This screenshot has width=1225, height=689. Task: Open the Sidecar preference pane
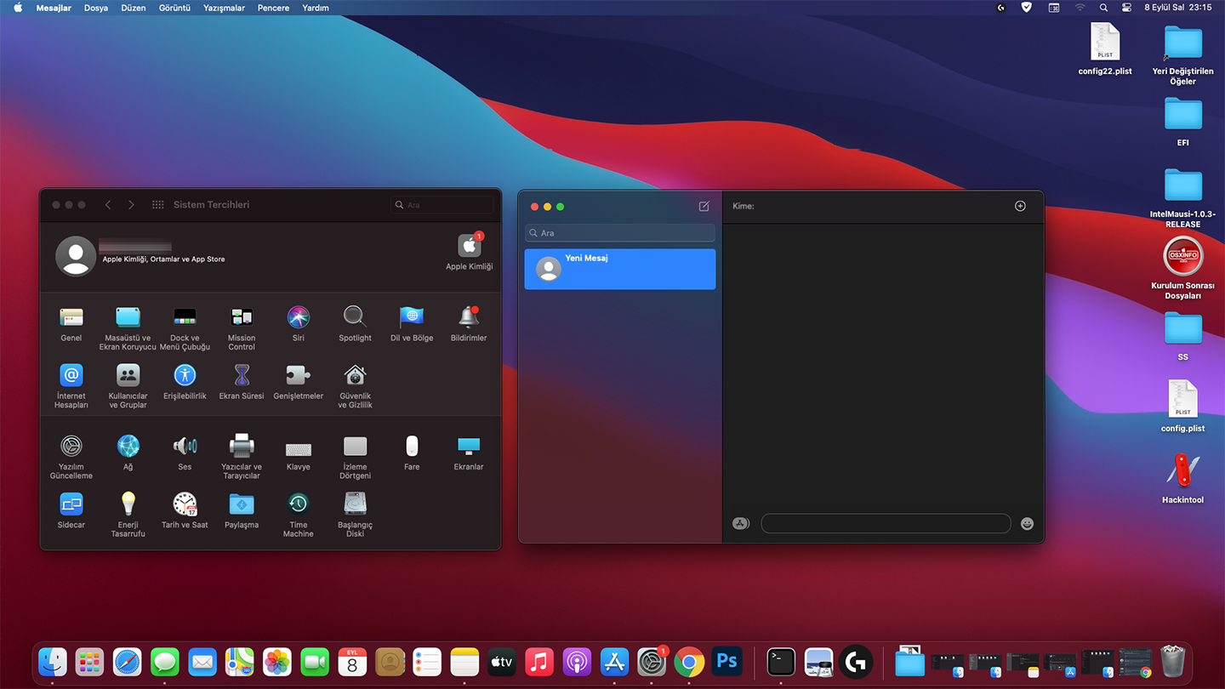(x=71, y=504)
